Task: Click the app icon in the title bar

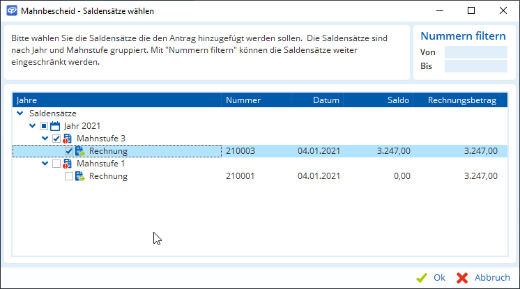Action: tap(11, 11)
